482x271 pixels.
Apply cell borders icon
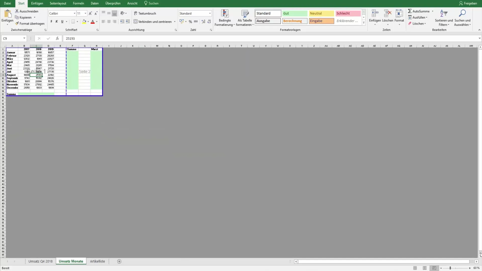tap(73, 22)
